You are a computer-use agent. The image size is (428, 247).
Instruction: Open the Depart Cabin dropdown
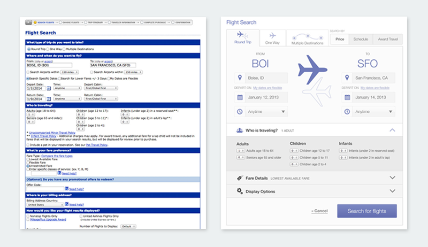(101, 88)
